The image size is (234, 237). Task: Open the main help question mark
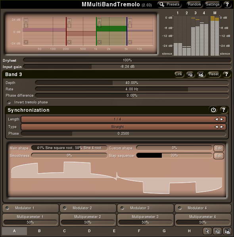(227, 4)
